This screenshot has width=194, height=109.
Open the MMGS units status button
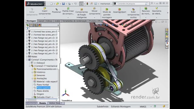(143, 107)
